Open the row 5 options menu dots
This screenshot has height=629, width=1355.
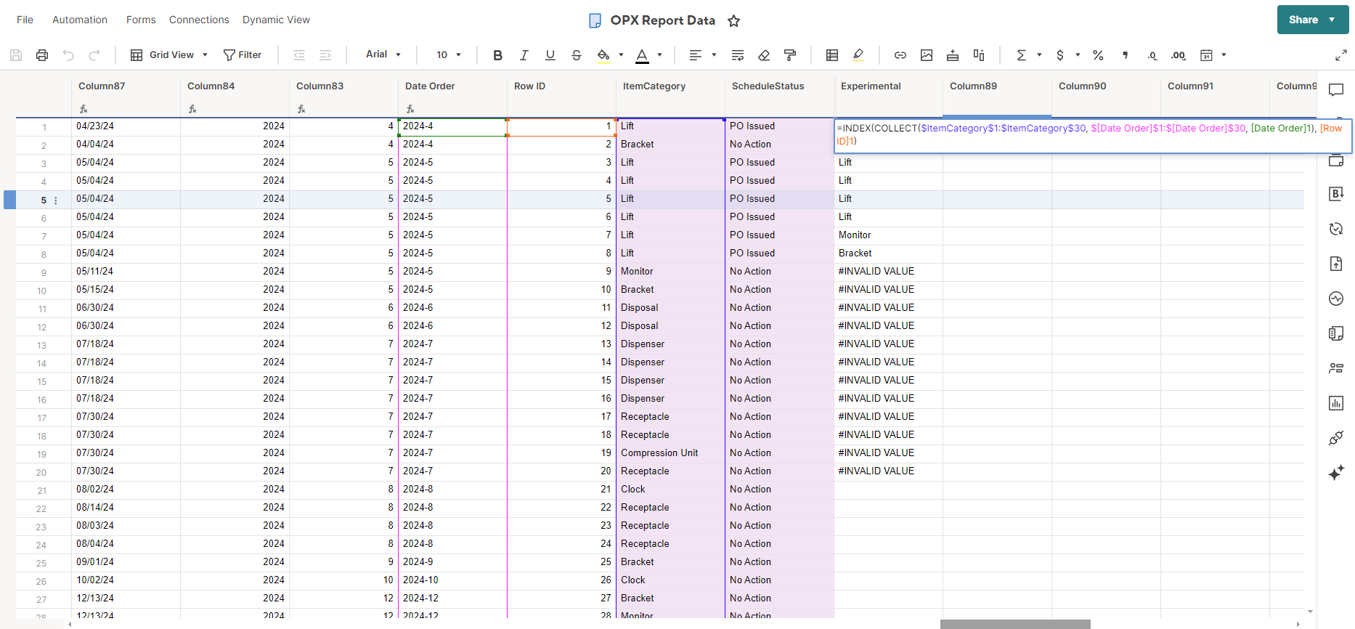click(56, 200)
